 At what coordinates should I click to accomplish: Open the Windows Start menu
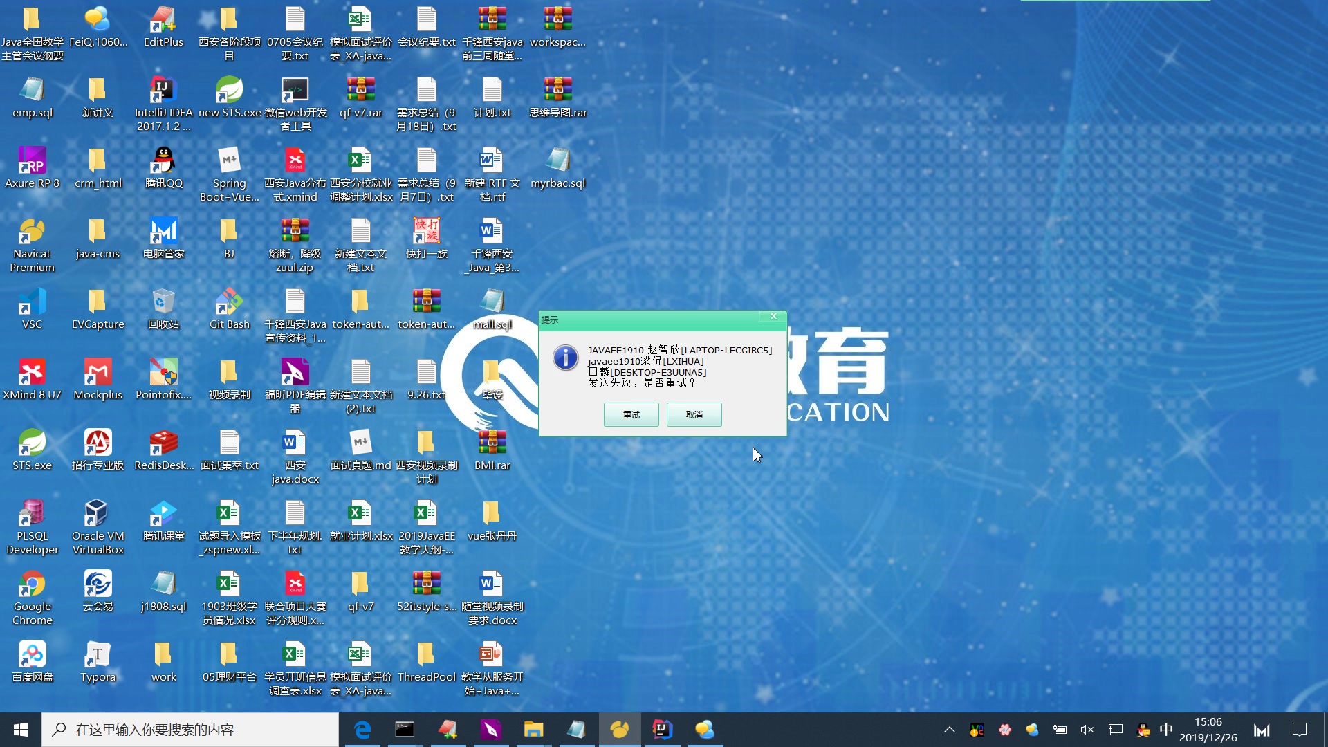coord(21,730)
